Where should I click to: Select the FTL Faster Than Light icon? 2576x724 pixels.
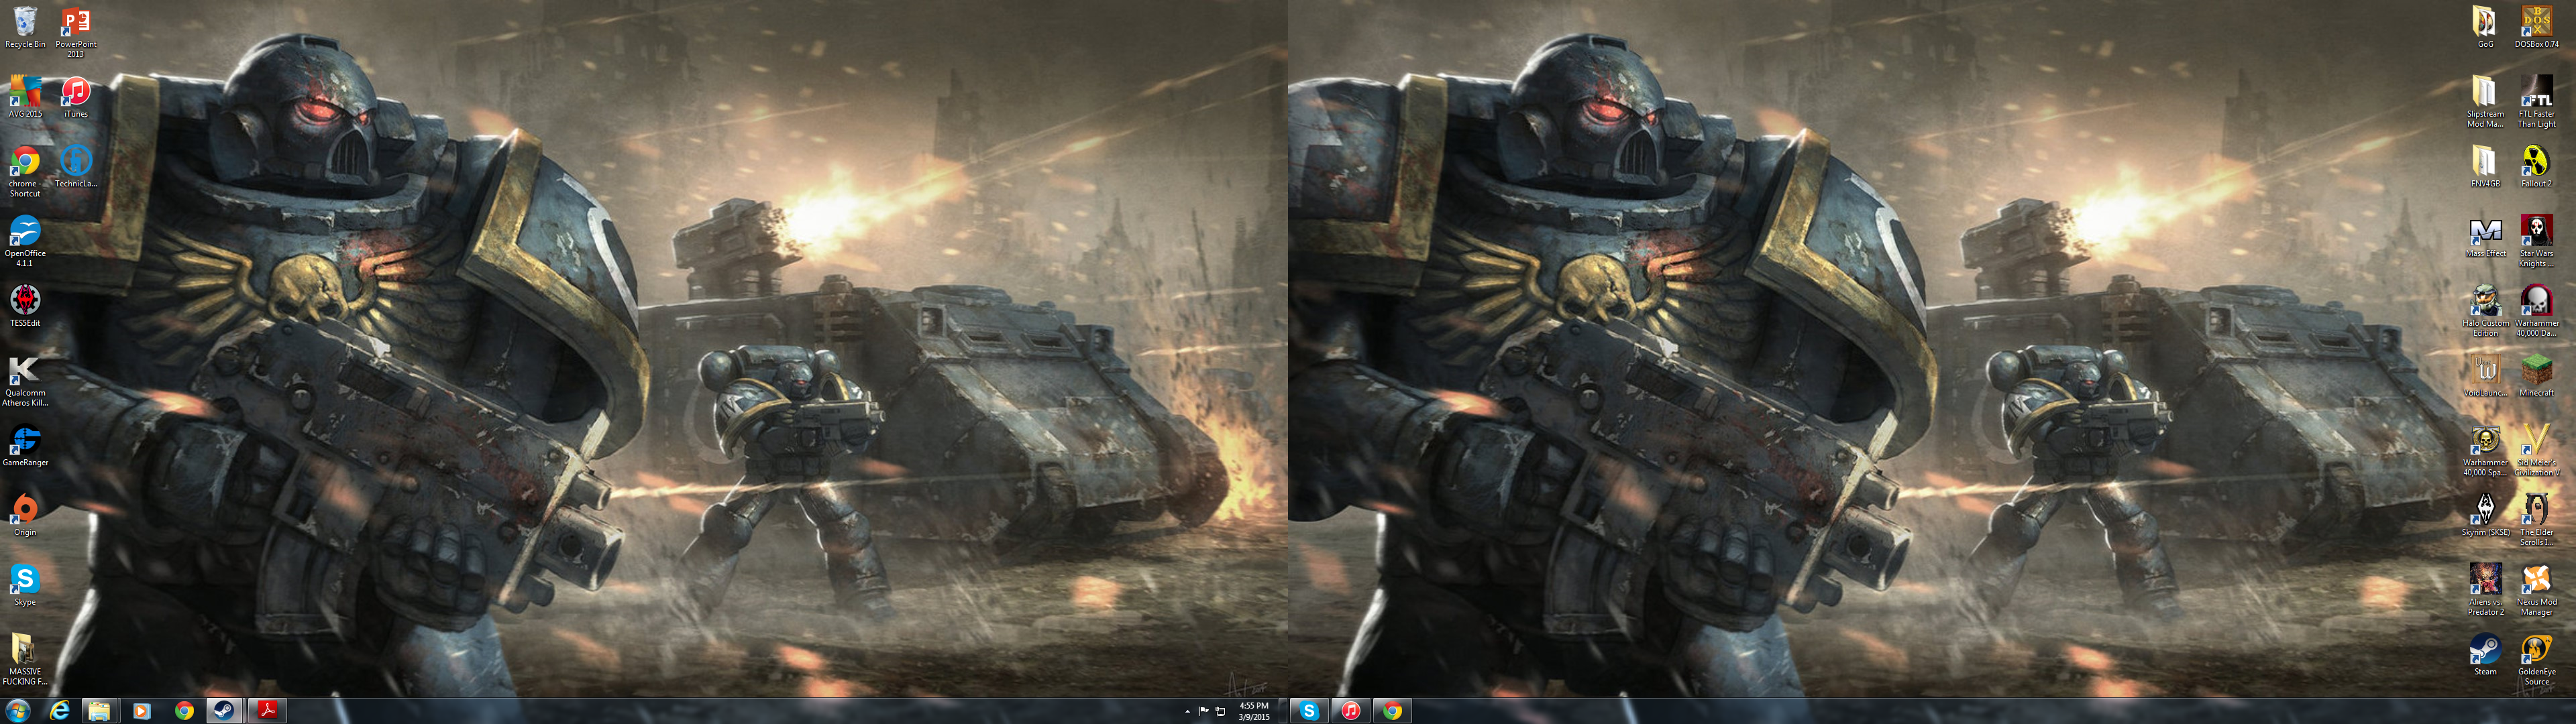click(2536, 102)
